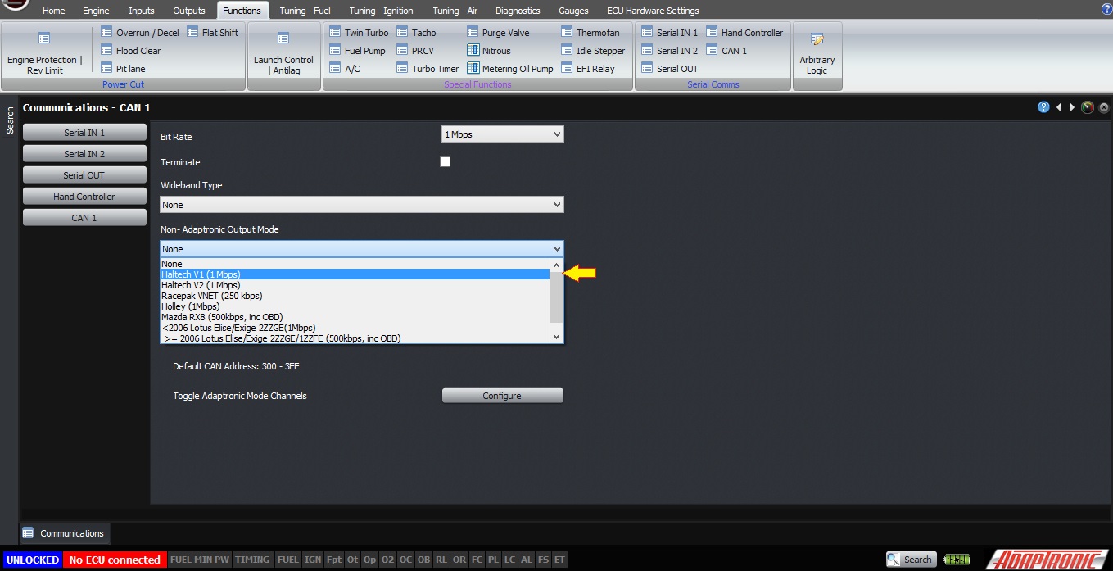Screen dimensions: 1113x571
Task: Click CAN 1 sidebar button
Action: 84,218
